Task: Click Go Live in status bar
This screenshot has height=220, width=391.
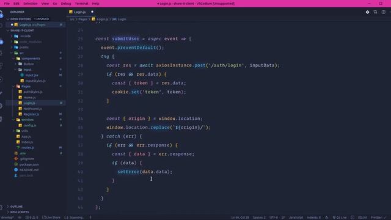Action: [x=340, y=218]
